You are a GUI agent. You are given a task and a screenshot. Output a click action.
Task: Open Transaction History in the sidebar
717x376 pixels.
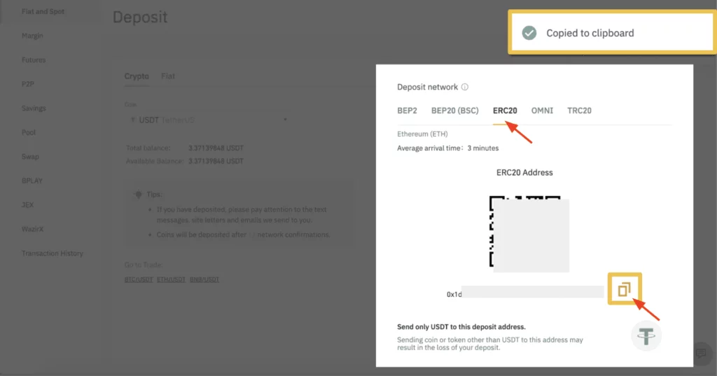(53, 253)
